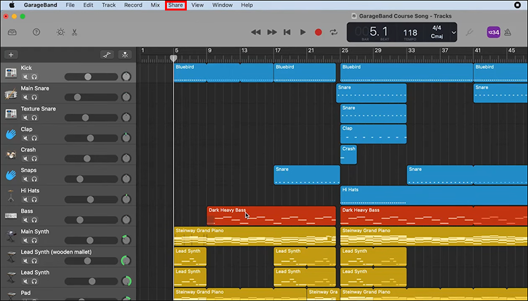Change the Cmaj key signature
Screen dimensions: 528x301
coord(437,36)
